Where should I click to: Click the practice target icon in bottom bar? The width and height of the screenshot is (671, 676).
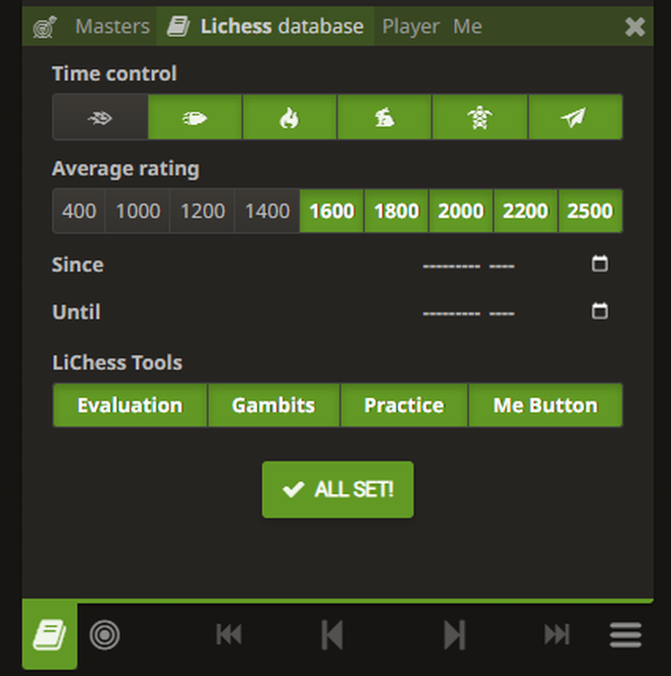pos(104,636)
